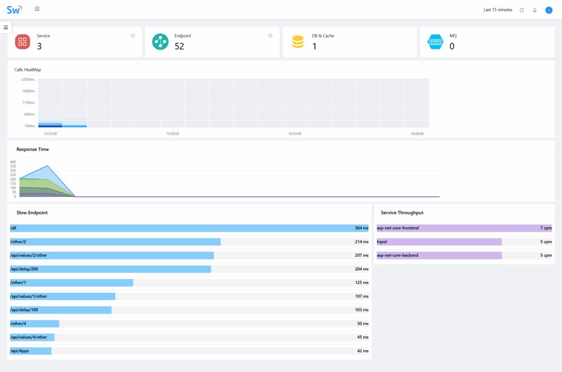The width and height of the screenshot is (562, 372).
Task: Open the Last 15 minutes time selector
Action: pyautogui.click(x=497, y=10)
